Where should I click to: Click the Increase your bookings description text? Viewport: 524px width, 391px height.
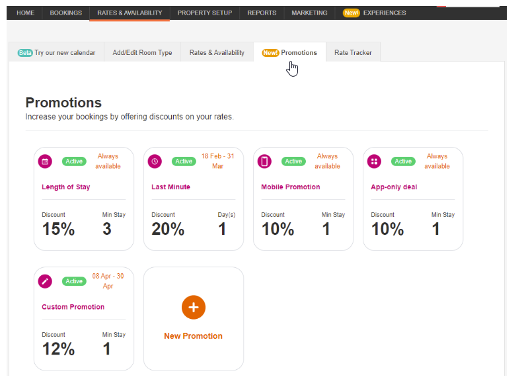click(130, 116)
